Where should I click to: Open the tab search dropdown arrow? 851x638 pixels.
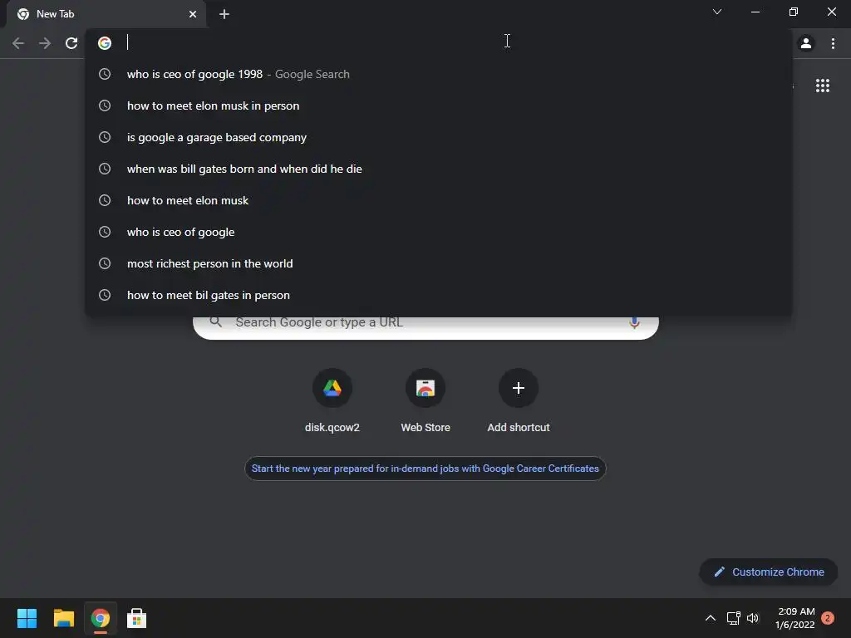tap(717, 12)
